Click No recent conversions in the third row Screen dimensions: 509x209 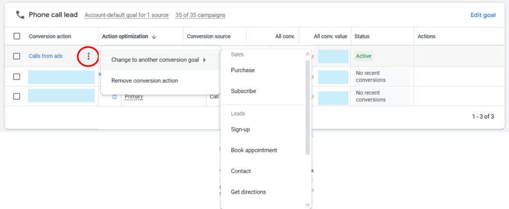371,96
